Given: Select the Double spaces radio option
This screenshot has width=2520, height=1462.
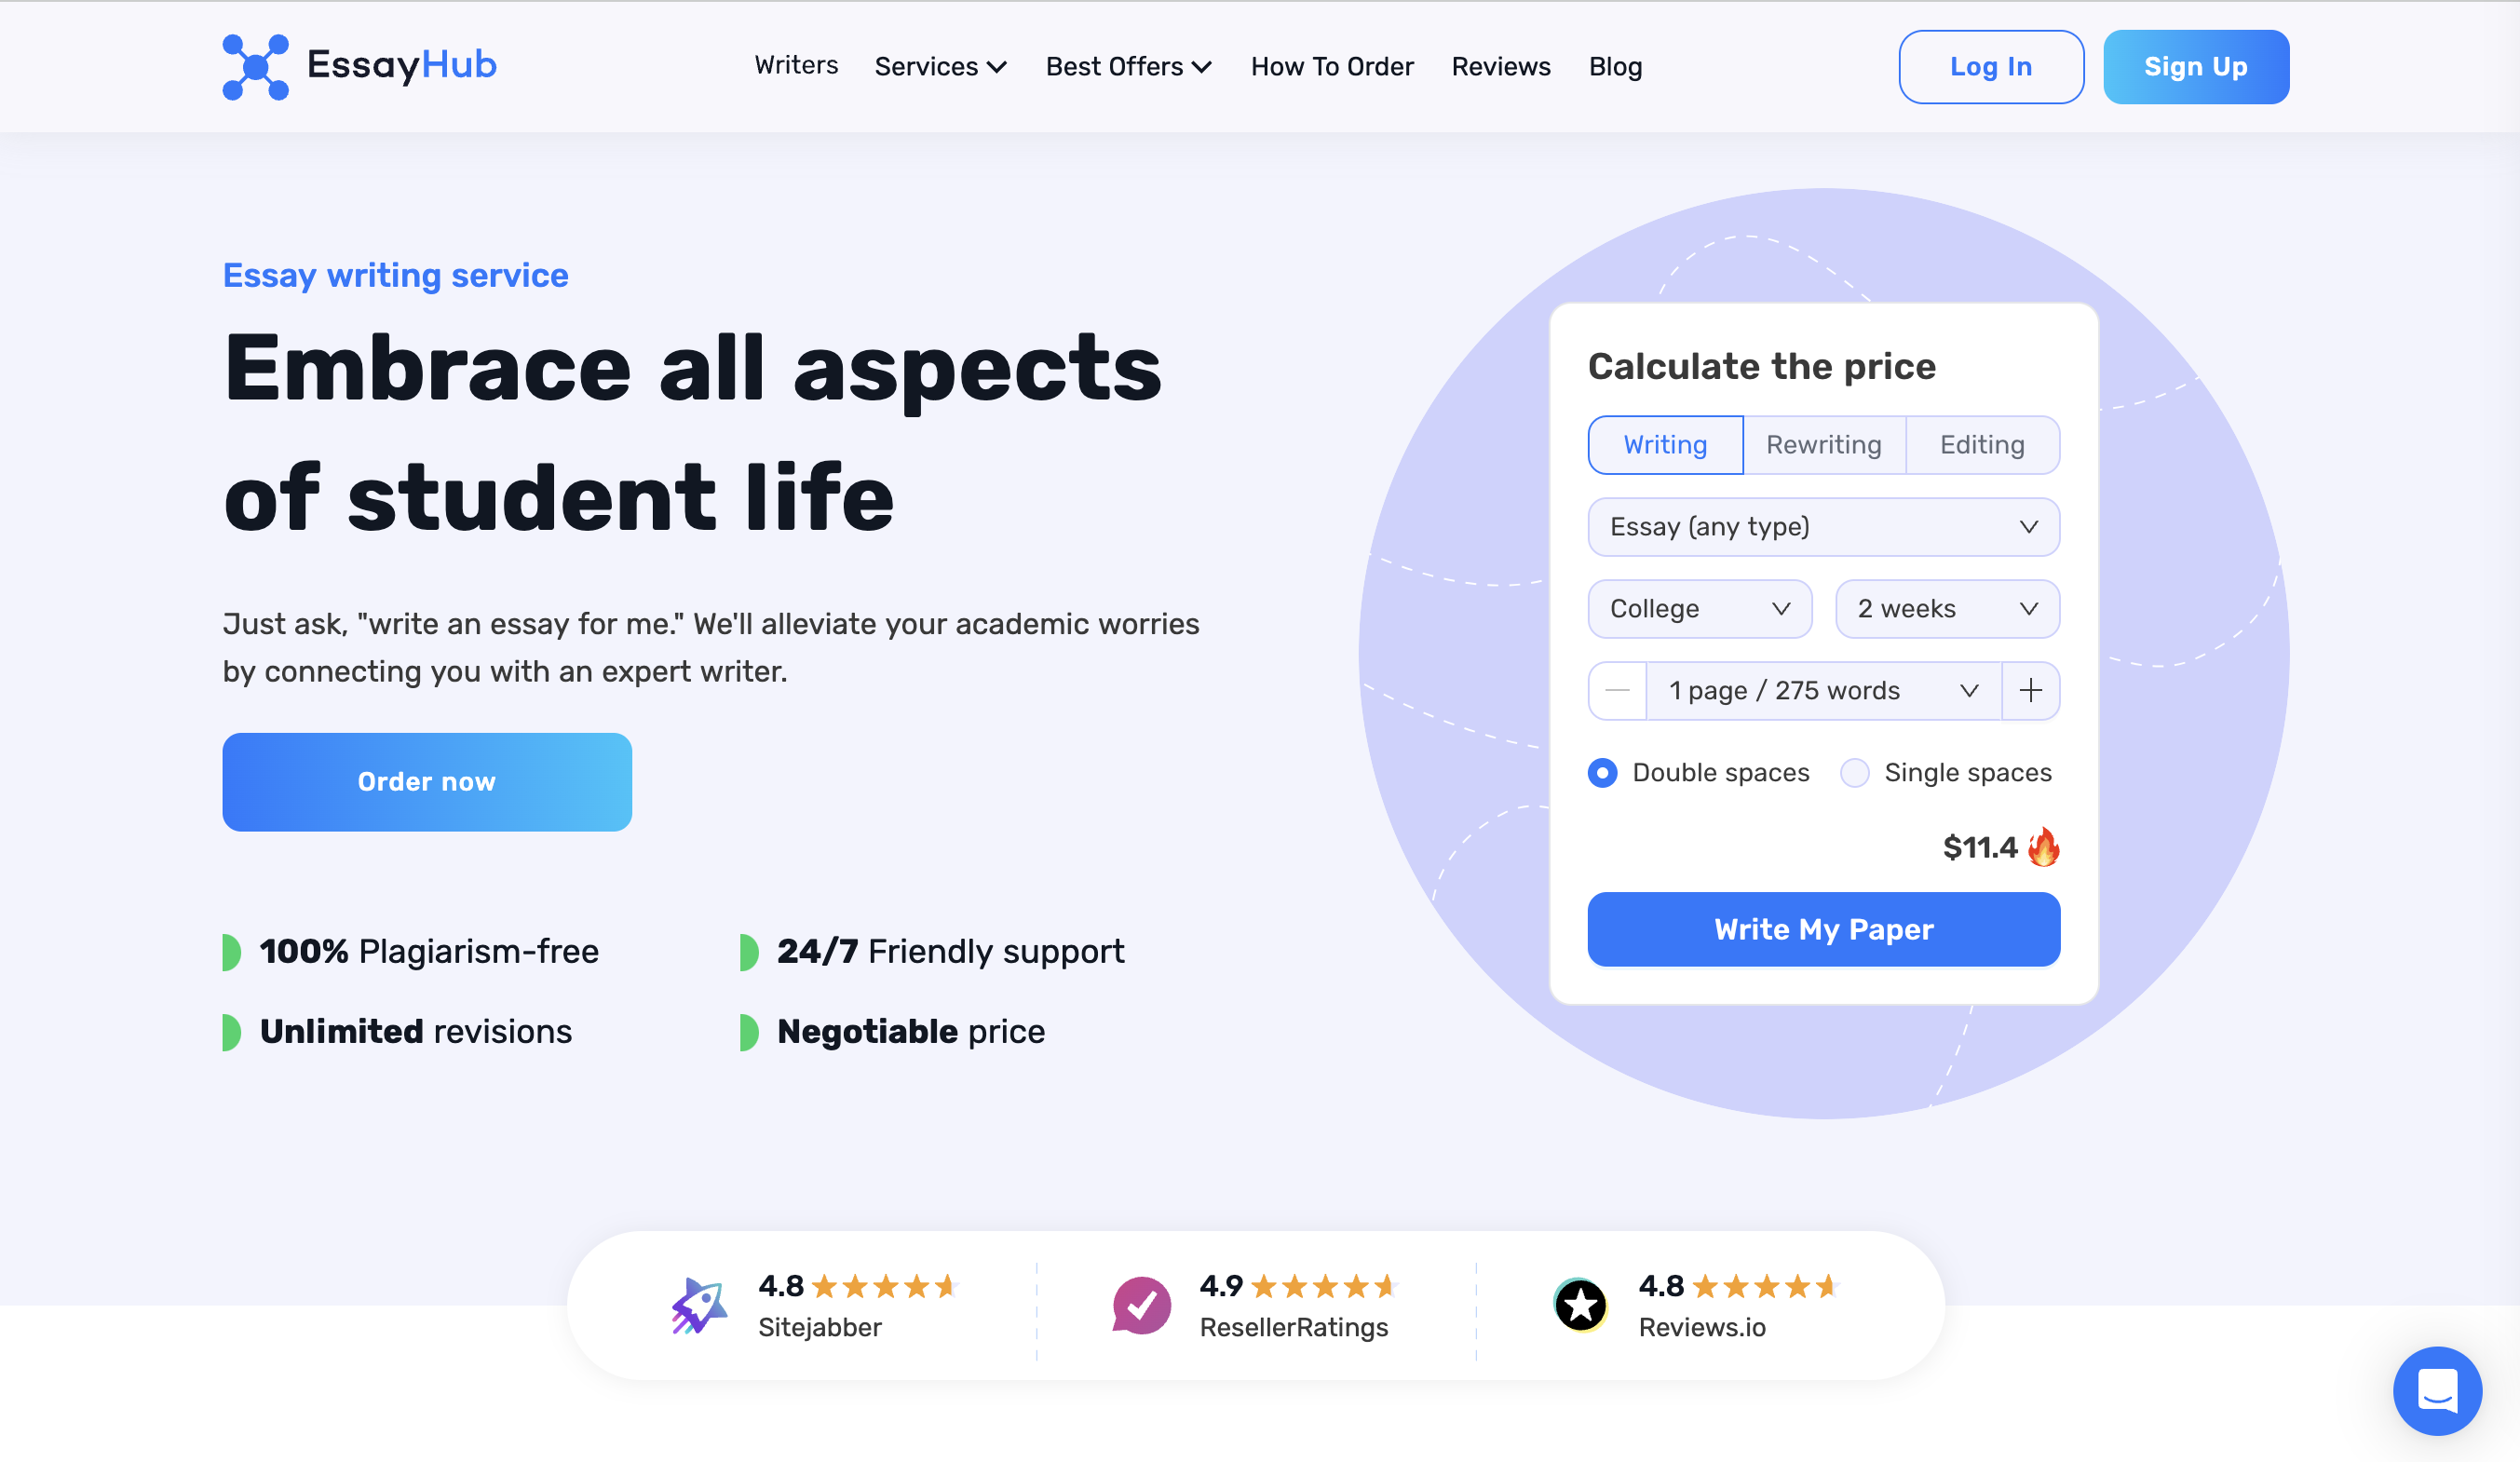Looking at the screenshot, I should pyautogui.click(x=1602, y=773).
